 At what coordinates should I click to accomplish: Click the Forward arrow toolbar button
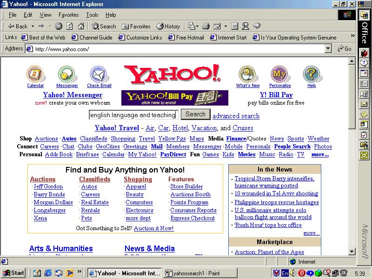click(x=41, y=27)
